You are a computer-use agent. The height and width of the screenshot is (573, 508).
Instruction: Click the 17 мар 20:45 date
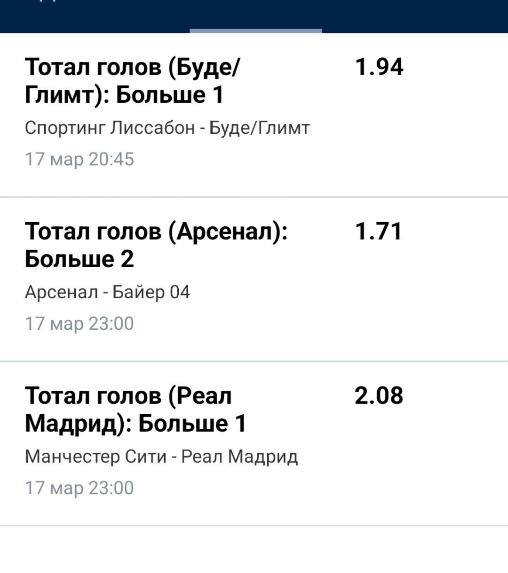pyautogui.click(x=79, y=159)
